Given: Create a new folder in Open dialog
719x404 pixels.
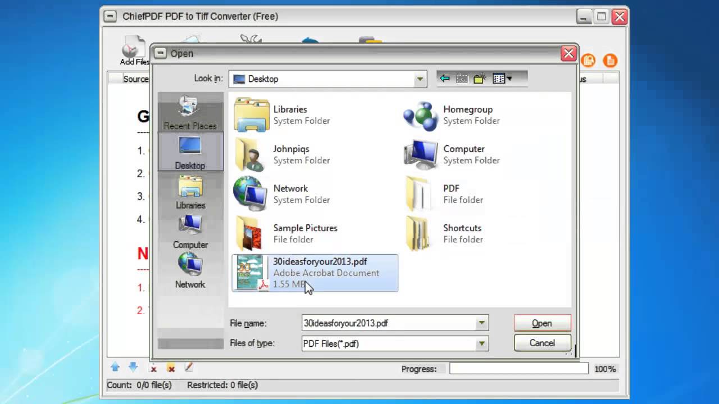Looking at the screenshot, I should click(x=479, y=79).
